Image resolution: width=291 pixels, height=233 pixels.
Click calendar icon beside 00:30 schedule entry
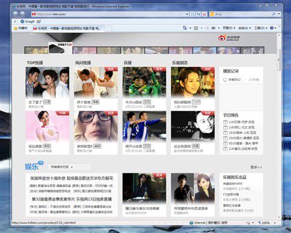[x=225, y=144]
